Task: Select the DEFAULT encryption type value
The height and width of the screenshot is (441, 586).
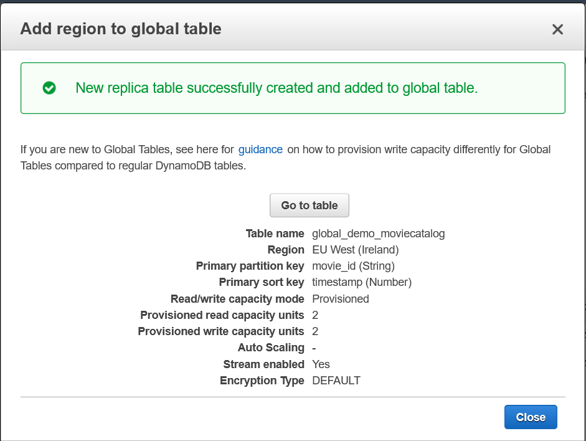Action: (x=336, y=381)
